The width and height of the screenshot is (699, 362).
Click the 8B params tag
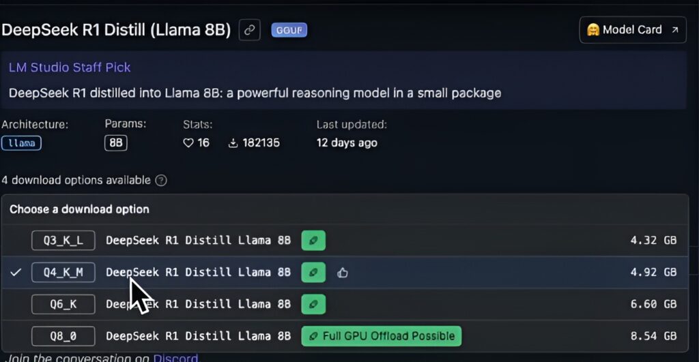[x=115, y=143]
